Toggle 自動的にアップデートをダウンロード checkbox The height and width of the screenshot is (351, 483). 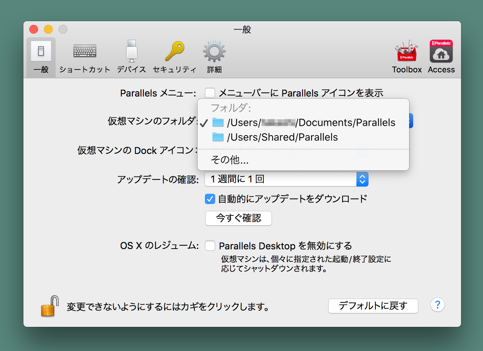pyautogui.click(x=210, y=199)
